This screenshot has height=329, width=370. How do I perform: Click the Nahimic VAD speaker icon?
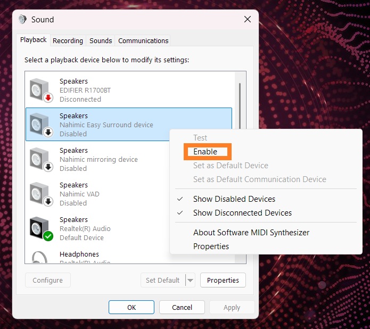coord(41,194)
